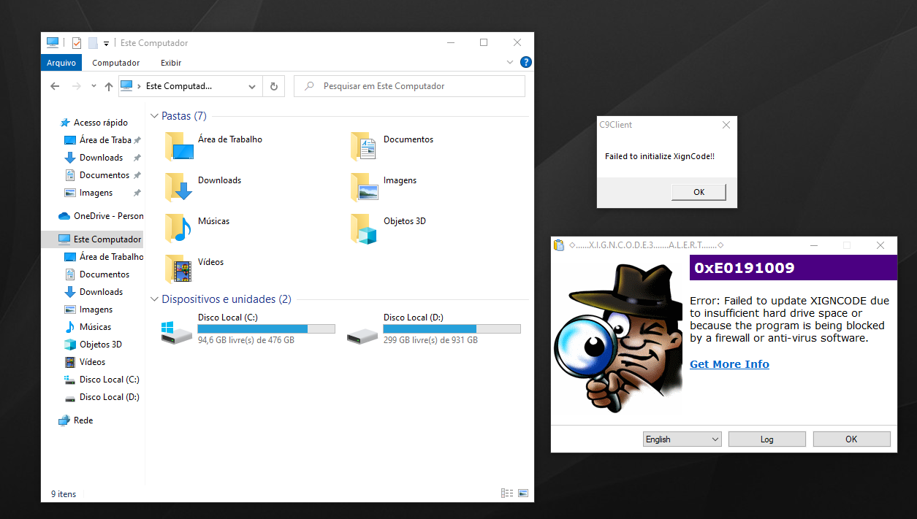Open the Objetos 3D folder icon in Pastas

pyautogui.click(x=364, y=228)
